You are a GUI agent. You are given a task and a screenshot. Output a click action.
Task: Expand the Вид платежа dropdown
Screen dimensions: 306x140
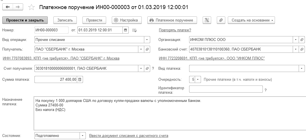(302, 68)
